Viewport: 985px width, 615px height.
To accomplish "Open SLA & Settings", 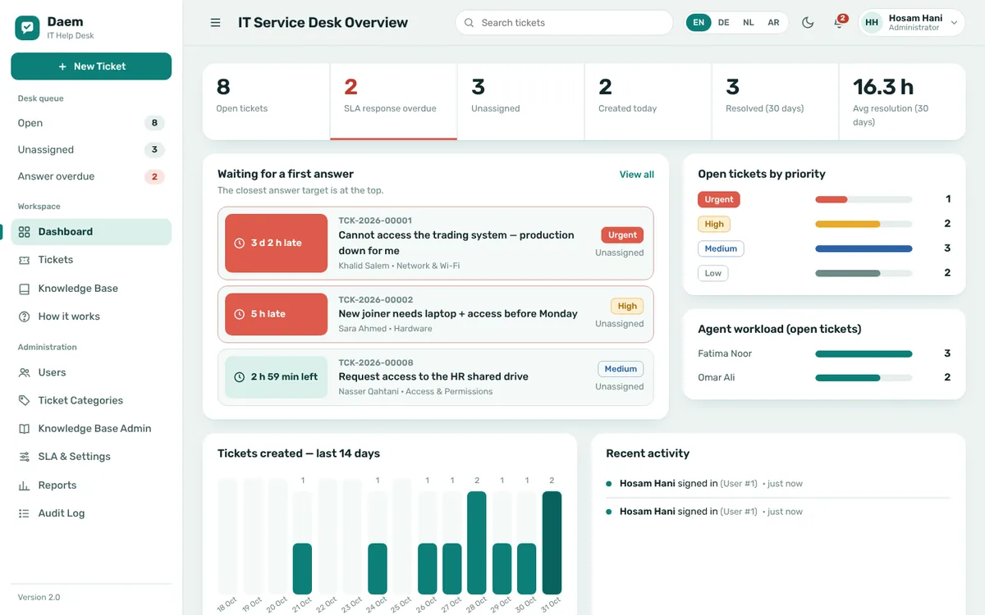I will coord(91,457).
